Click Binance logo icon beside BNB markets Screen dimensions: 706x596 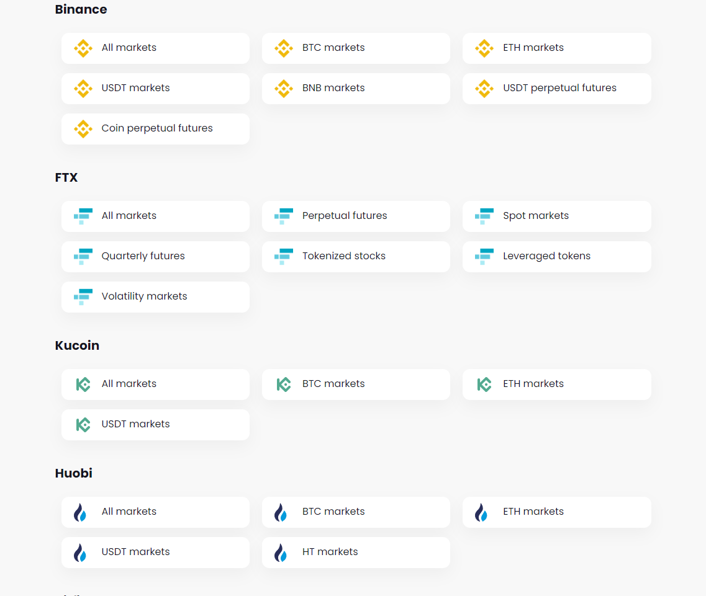(x=284, y=89)
